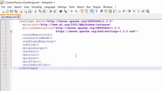
Task: Open Folder as Workspace toolbar icon
Action: click(x=119, y=11)
